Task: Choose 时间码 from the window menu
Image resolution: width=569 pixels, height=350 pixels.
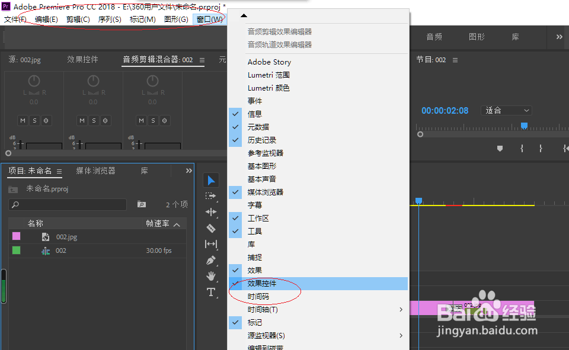Action: tap(318, 297)
